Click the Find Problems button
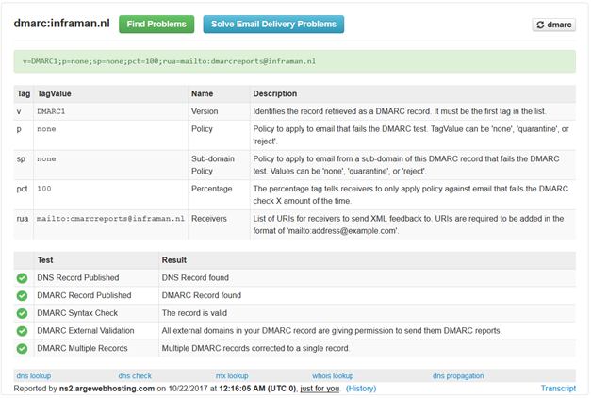The height and width of the screenshot is (398, 591). tap(156, 25)
